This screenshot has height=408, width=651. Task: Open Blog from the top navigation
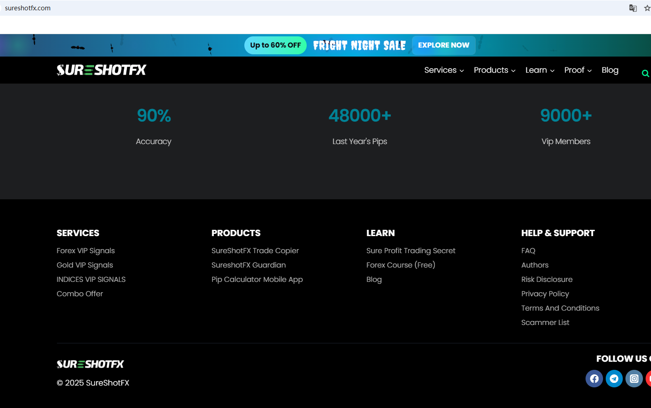tap(610, 70)
